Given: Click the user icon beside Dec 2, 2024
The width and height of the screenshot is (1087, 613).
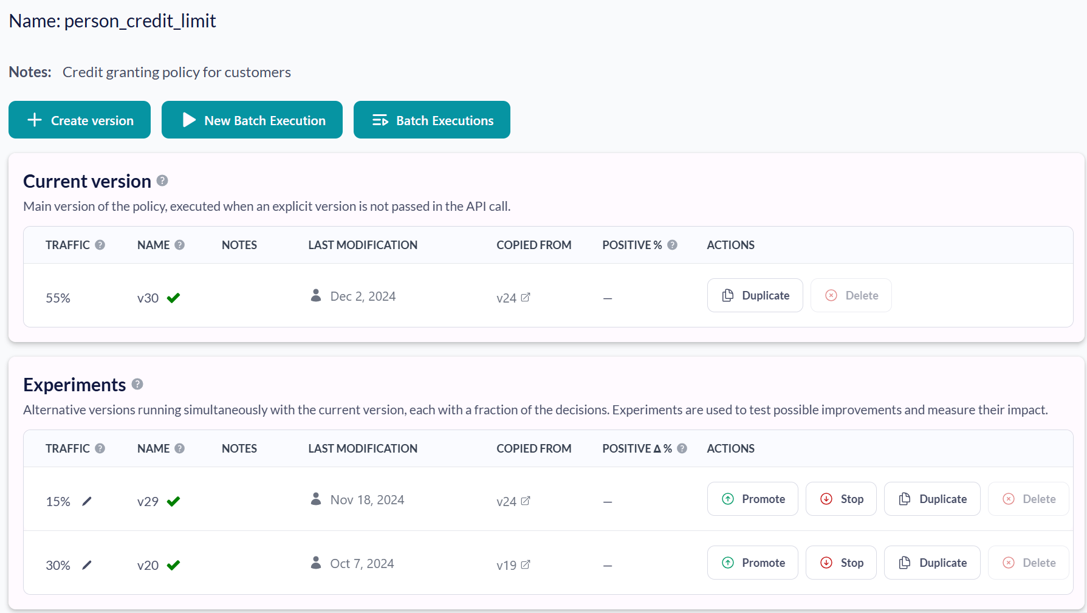Looking at the screenshot, I should click(x=316, y=295).
